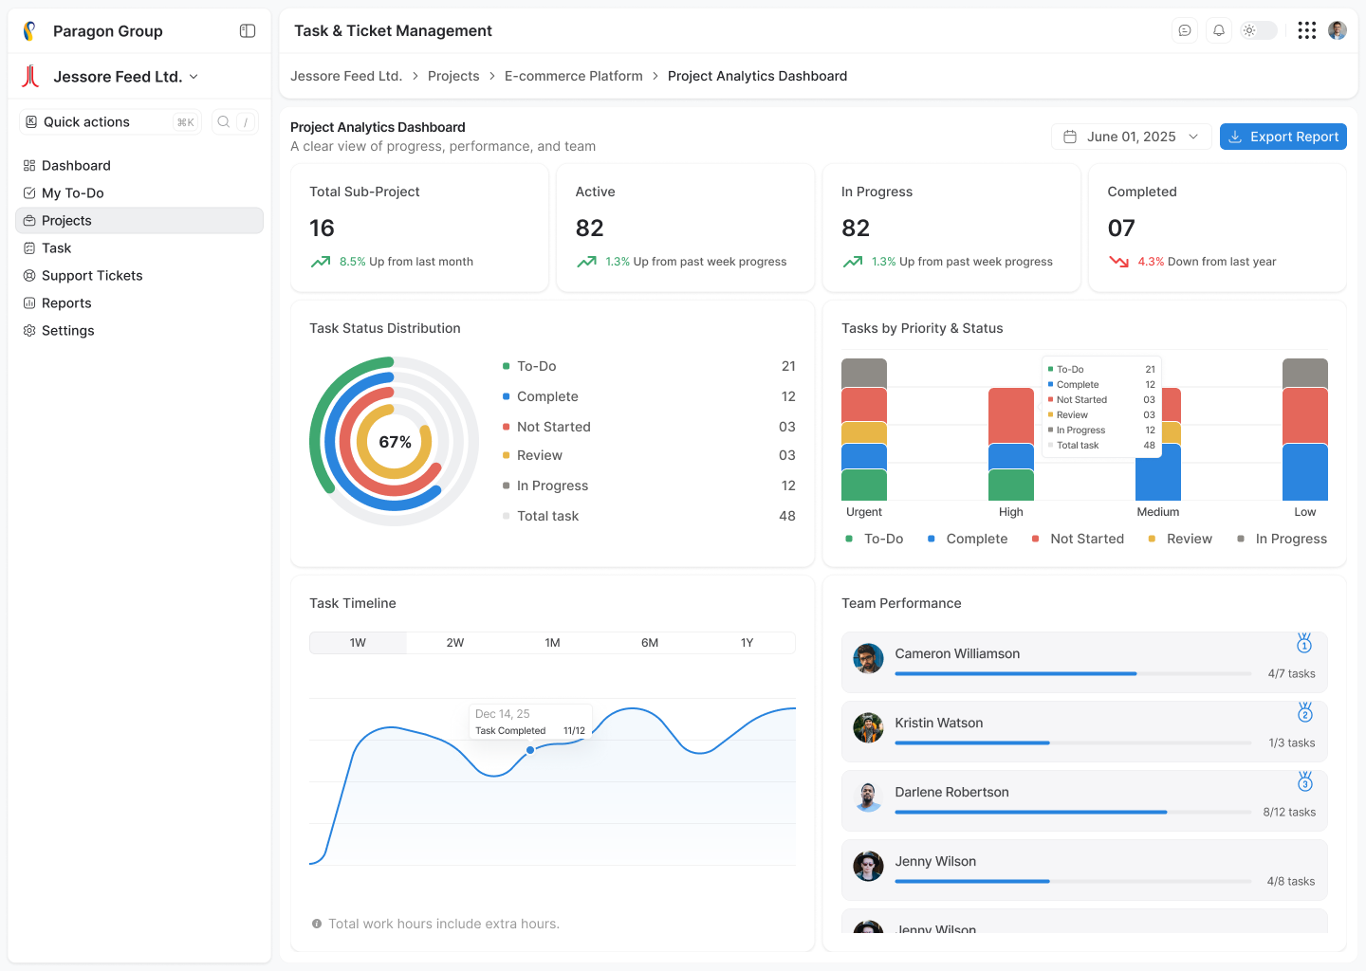The image size is (1366, 971).
Task: Click the Export Report button
Action: (1283, 136)
